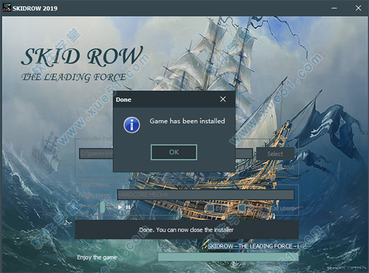
Task: Click the blue information icon in dialog
Action: click(132, 125)
